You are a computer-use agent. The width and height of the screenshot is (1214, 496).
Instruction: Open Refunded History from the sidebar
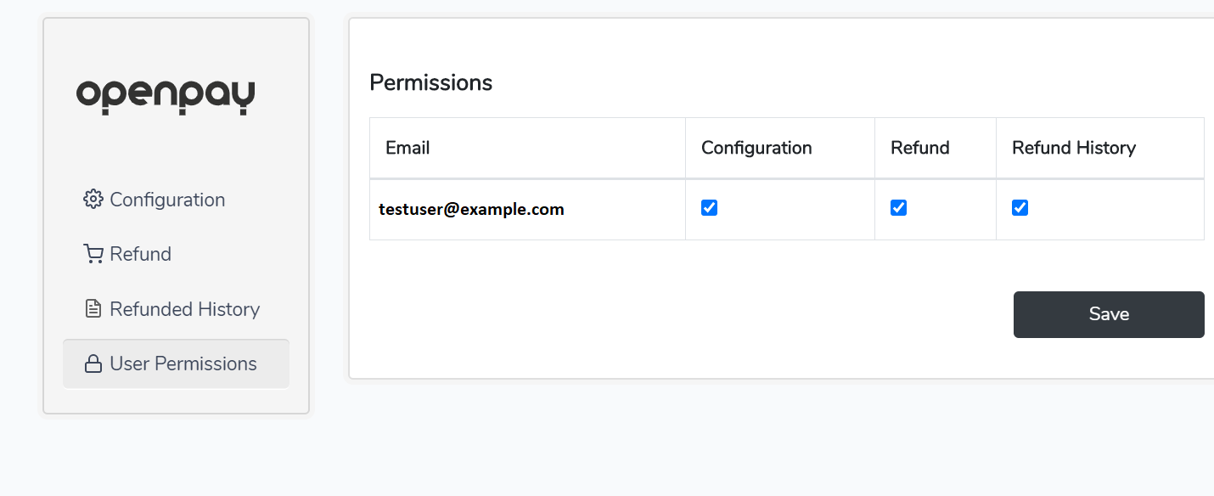pos(184,309)
